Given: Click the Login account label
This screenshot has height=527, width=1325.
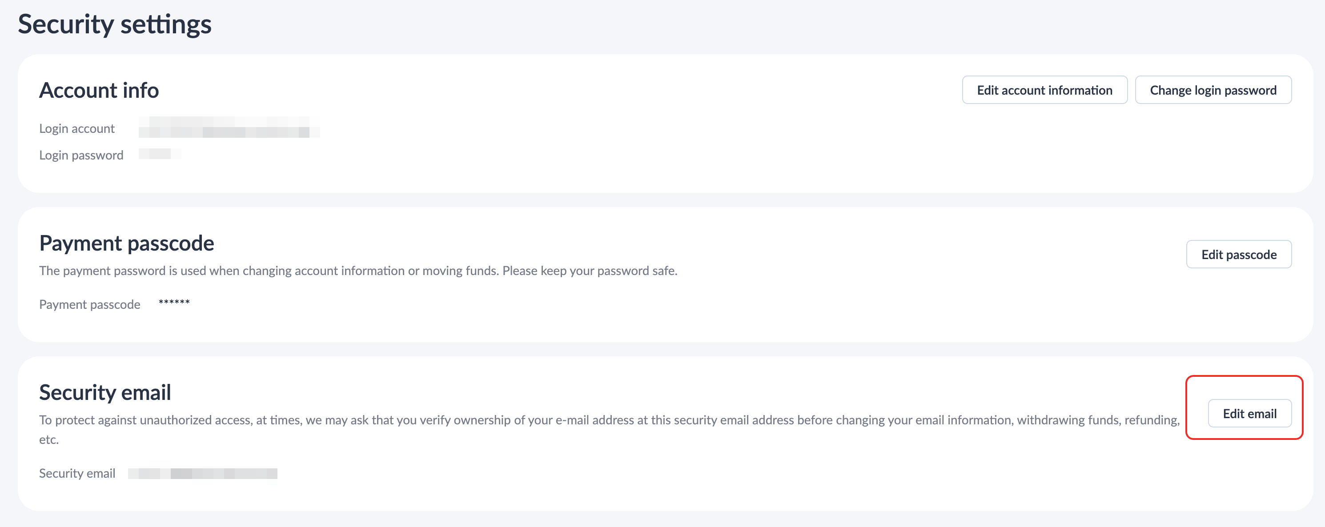Looking at the screenshot, I should pyautogui.click(x=76, y=128).
